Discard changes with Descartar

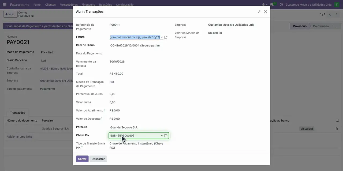(98, 159)
